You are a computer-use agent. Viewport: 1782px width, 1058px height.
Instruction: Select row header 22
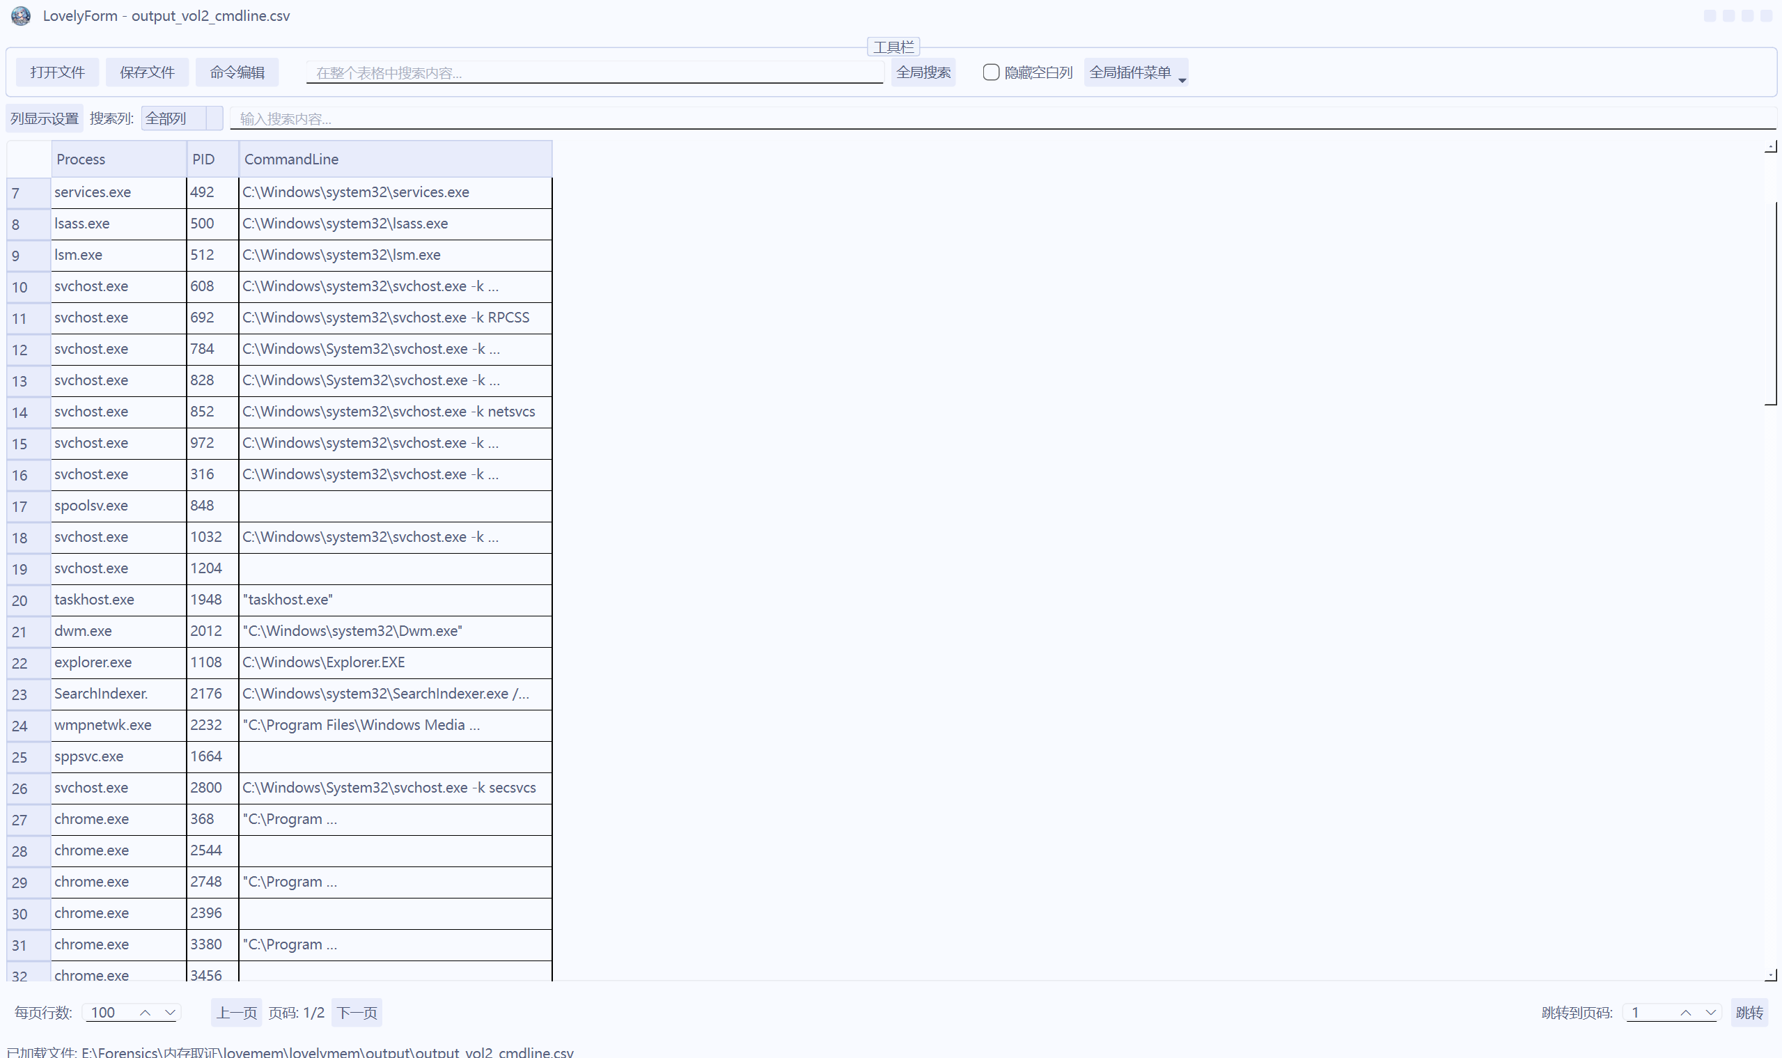point(29,664)
